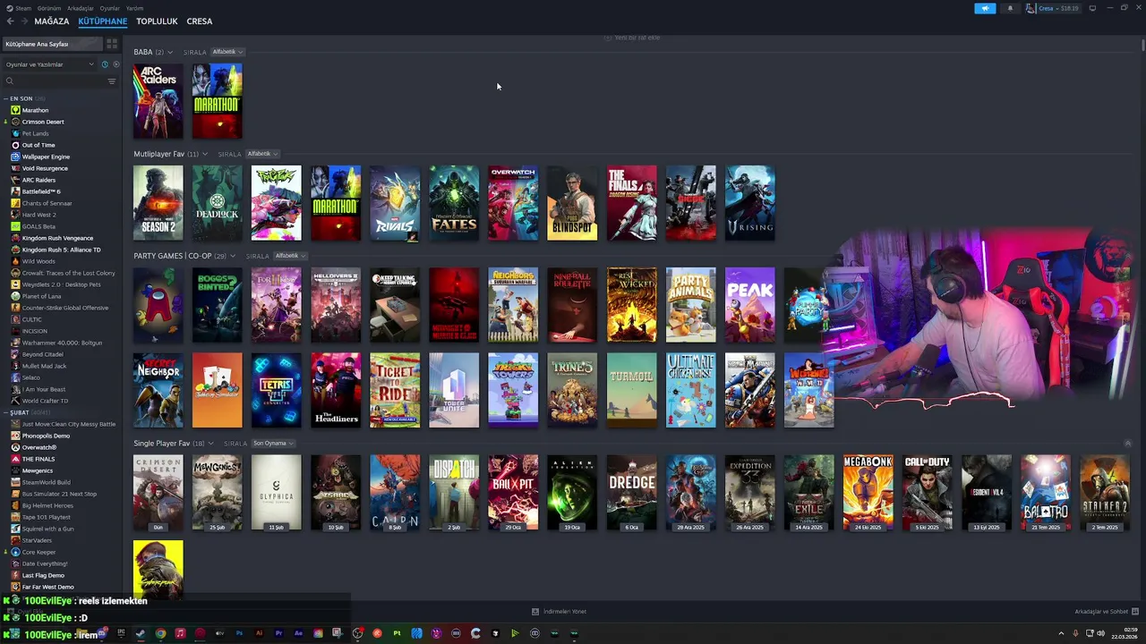Collapse the BABA collection chevron

[x=170, y=52]
